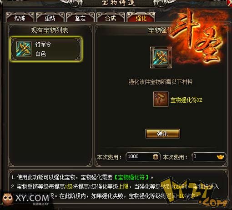
Task: Click the active 强化 tab
Action: pyautogui.click(x=141, y=18)
